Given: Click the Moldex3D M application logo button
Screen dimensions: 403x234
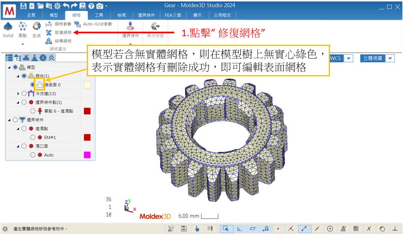Looking at the screenshot, I should [9, 11].
